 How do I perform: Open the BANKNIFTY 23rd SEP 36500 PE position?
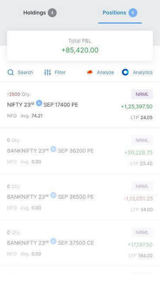click(80, 197)
